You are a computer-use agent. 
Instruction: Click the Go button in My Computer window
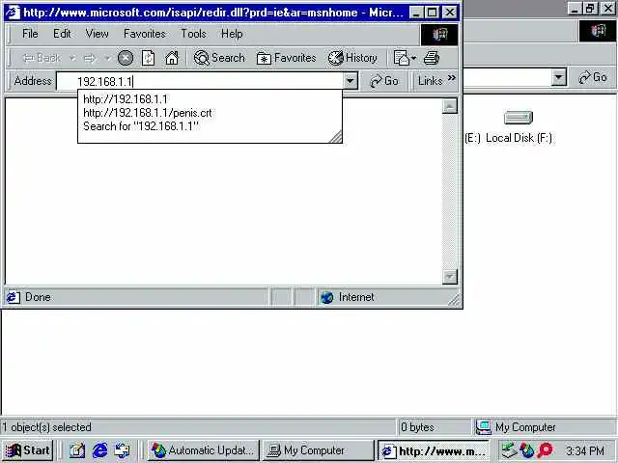592,77
